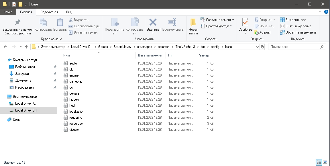Viewport: 330px width, 166px height.
Task: Switch to Главная ribbon tab
Action: pos(26,12)
